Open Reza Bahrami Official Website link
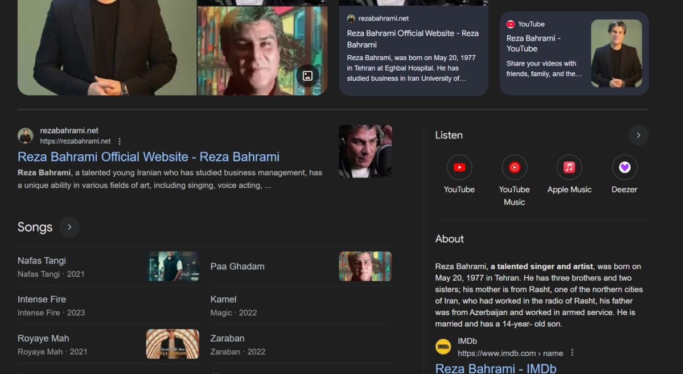This screenshot has height=374, width=683. [x=149, y=157]
